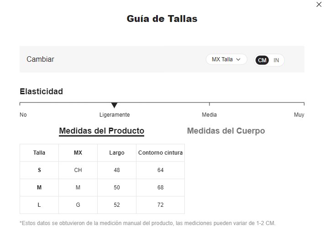Select the Medidas del Producto tab
This screenshot has width=324, height=242.
click(101, 131)
